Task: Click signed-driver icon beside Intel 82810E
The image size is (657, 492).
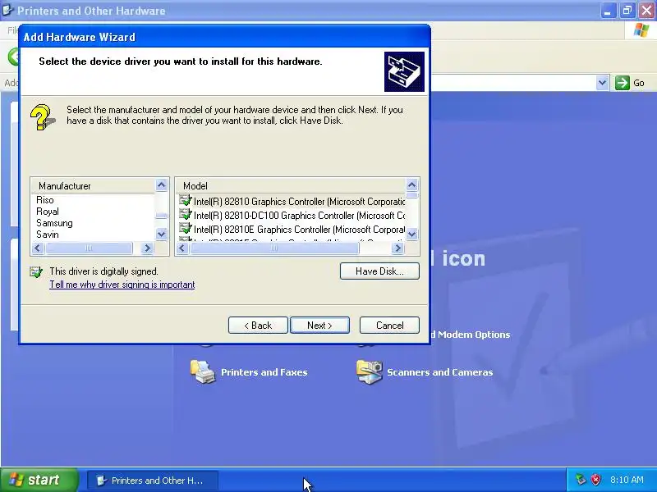Action: coord(186,229)
